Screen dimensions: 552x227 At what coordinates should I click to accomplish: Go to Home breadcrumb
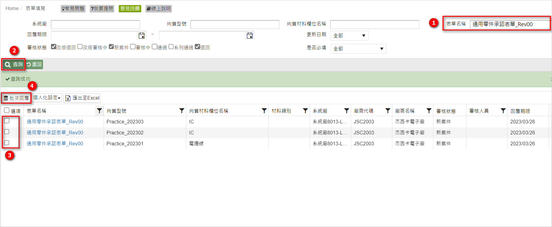(12, 9)
